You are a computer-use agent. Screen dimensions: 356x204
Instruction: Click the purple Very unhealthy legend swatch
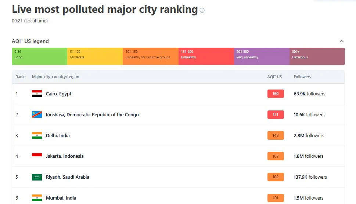tap(262, 56)
